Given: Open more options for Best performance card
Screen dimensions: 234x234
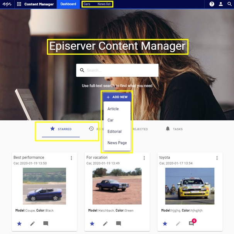Looking at the screenshot, I should [x=71, y=158].
